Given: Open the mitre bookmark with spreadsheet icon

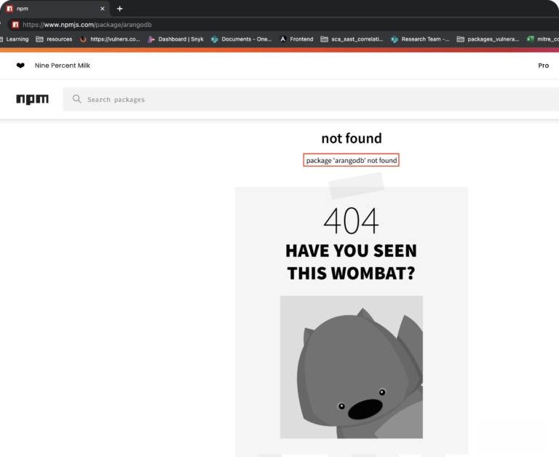Looking at the screenshot, I should tap(542, 39).
